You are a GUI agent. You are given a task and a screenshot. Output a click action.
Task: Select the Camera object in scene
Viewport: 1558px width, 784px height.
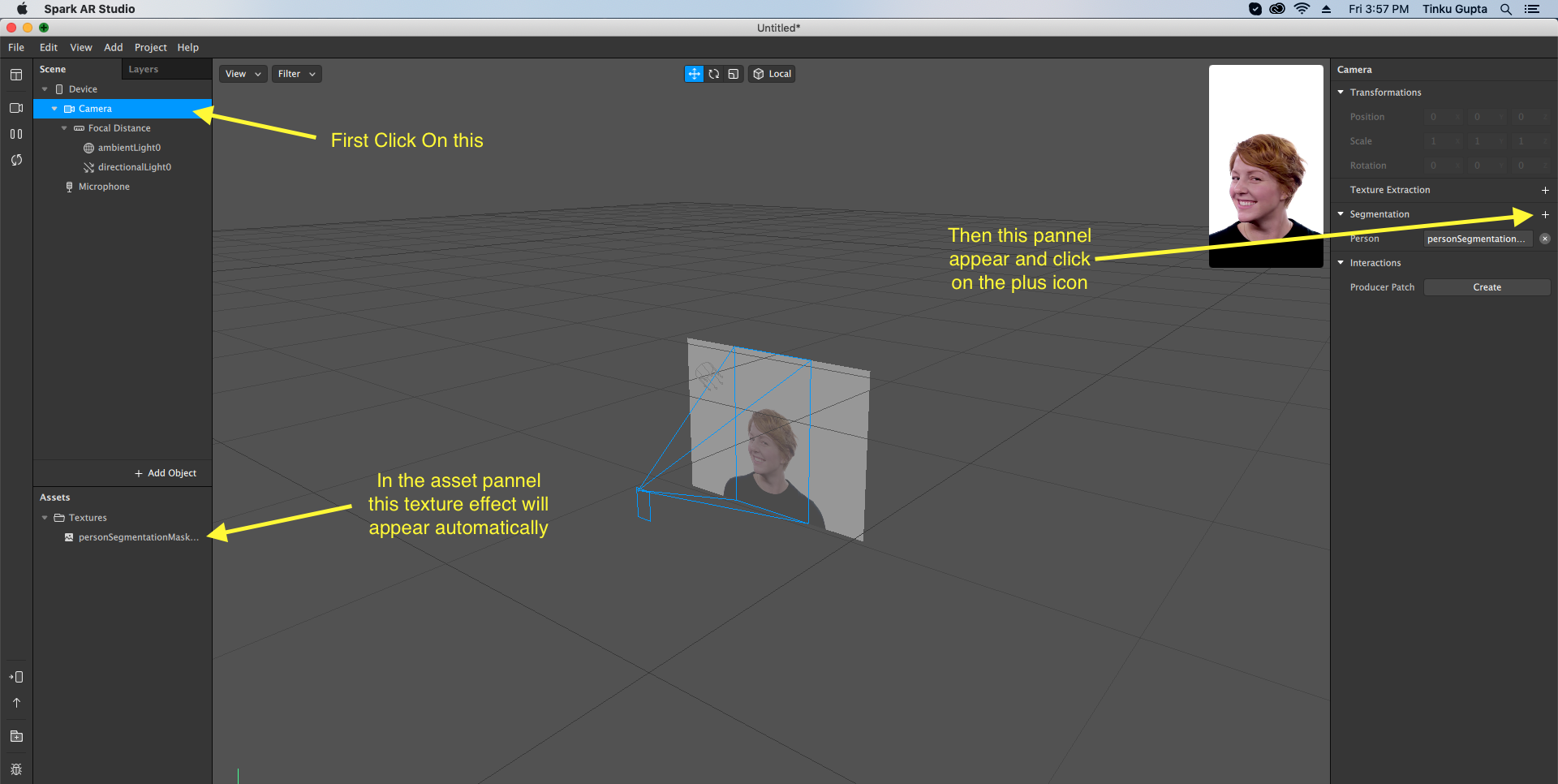tap(123, 109)
